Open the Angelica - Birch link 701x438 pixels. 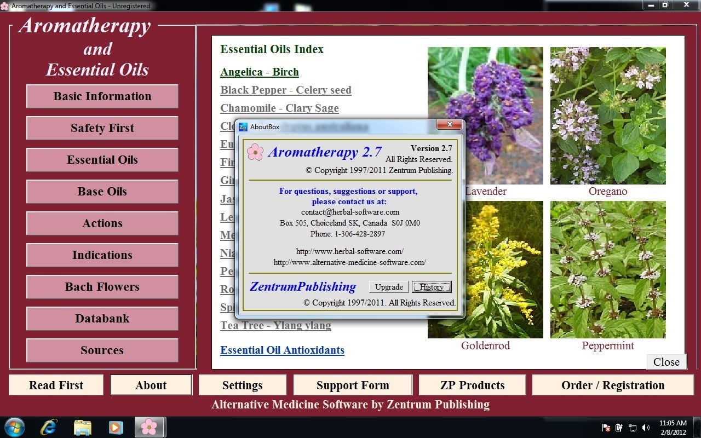click(260, 72)
